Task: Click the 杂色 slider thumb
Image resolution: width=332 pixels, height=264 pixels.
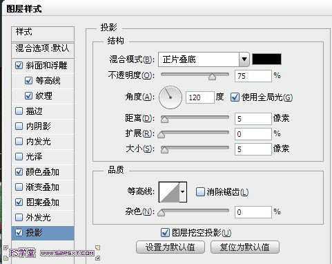Action: coord(162,213)
